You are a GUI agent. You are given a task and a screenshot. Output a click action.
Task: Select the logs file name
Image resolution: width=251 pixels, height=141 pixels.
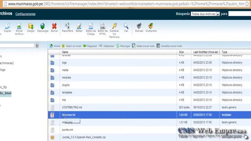click(x=64, y=63)
